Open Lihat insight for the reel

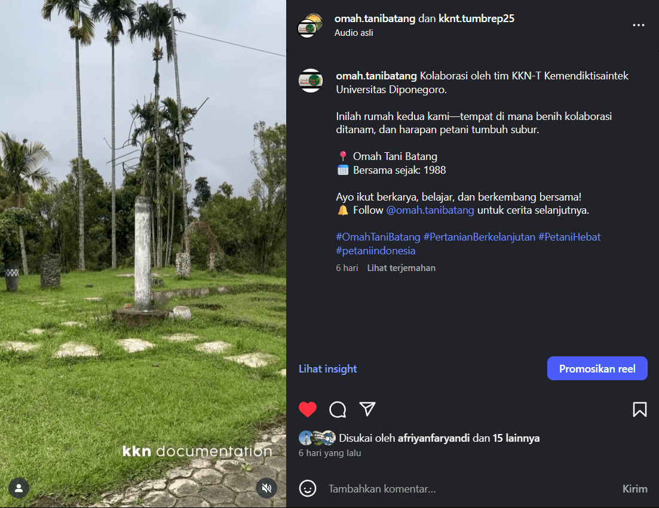(327, 368)
